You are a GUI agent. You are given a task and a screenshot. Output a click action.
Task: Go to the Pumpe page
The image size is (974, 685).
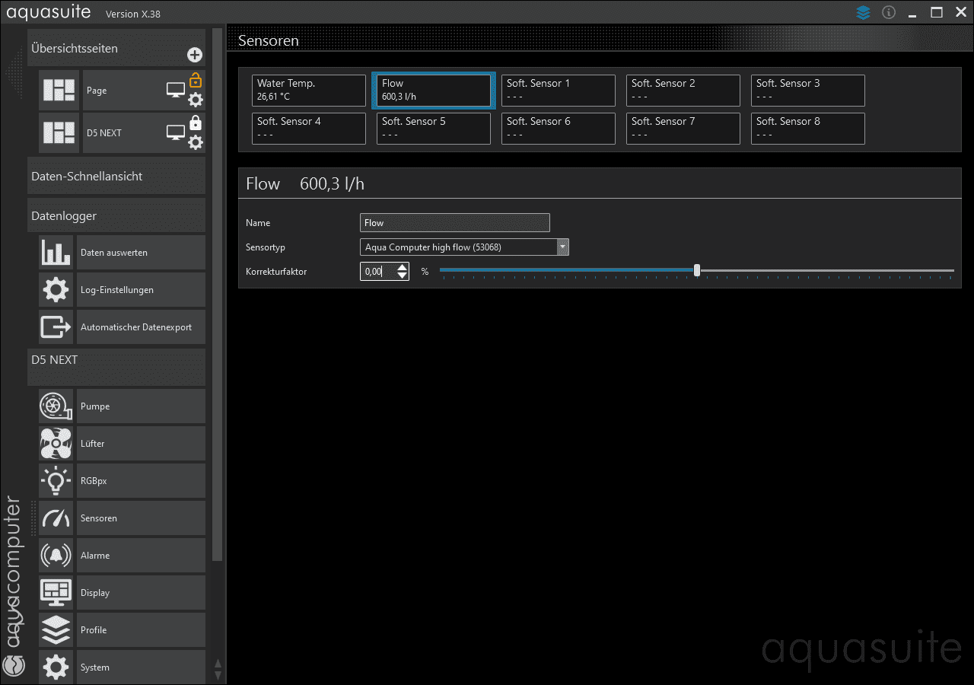point(141,406)
